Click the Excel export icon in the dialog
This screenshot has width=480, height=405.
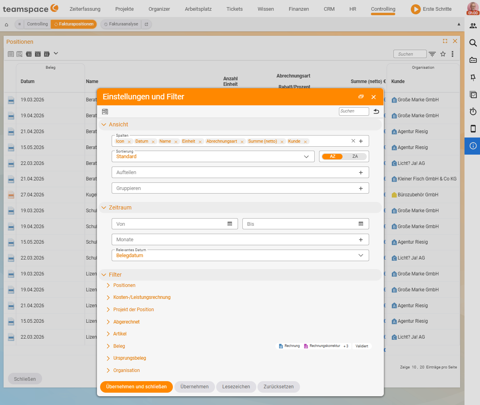(105, 112)
